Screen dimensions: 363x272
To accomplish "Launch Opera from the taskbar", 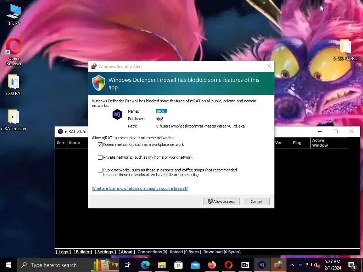I will point(229,265).
